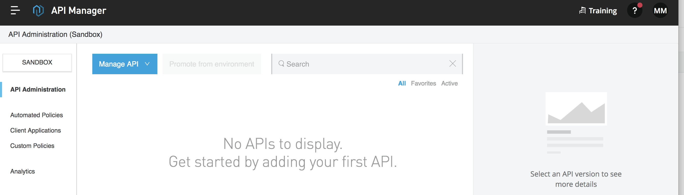684x195 pixels.
Task: Open Automated Policies section
Action: point(37,115)
